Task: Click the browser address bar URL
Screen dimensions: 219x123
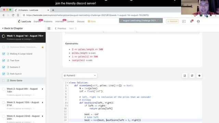Action: 88,15
